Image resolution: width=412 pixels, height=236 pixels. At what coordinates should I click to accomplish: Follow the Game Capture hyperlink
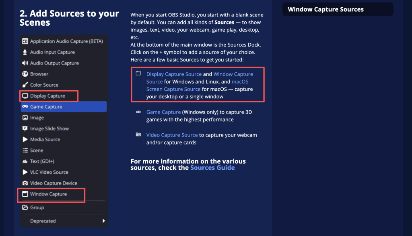163,112
